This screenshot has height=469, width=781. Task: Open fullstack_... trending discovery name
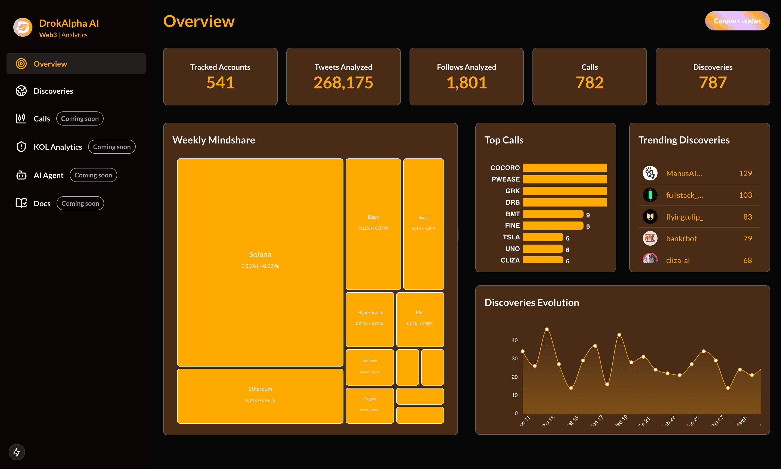[684, 195]
